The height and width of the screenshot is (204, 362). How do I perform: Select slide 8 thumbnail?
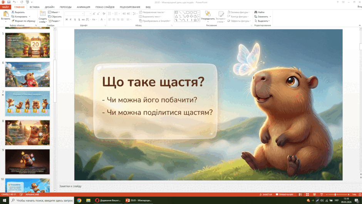tap(27, 133)
